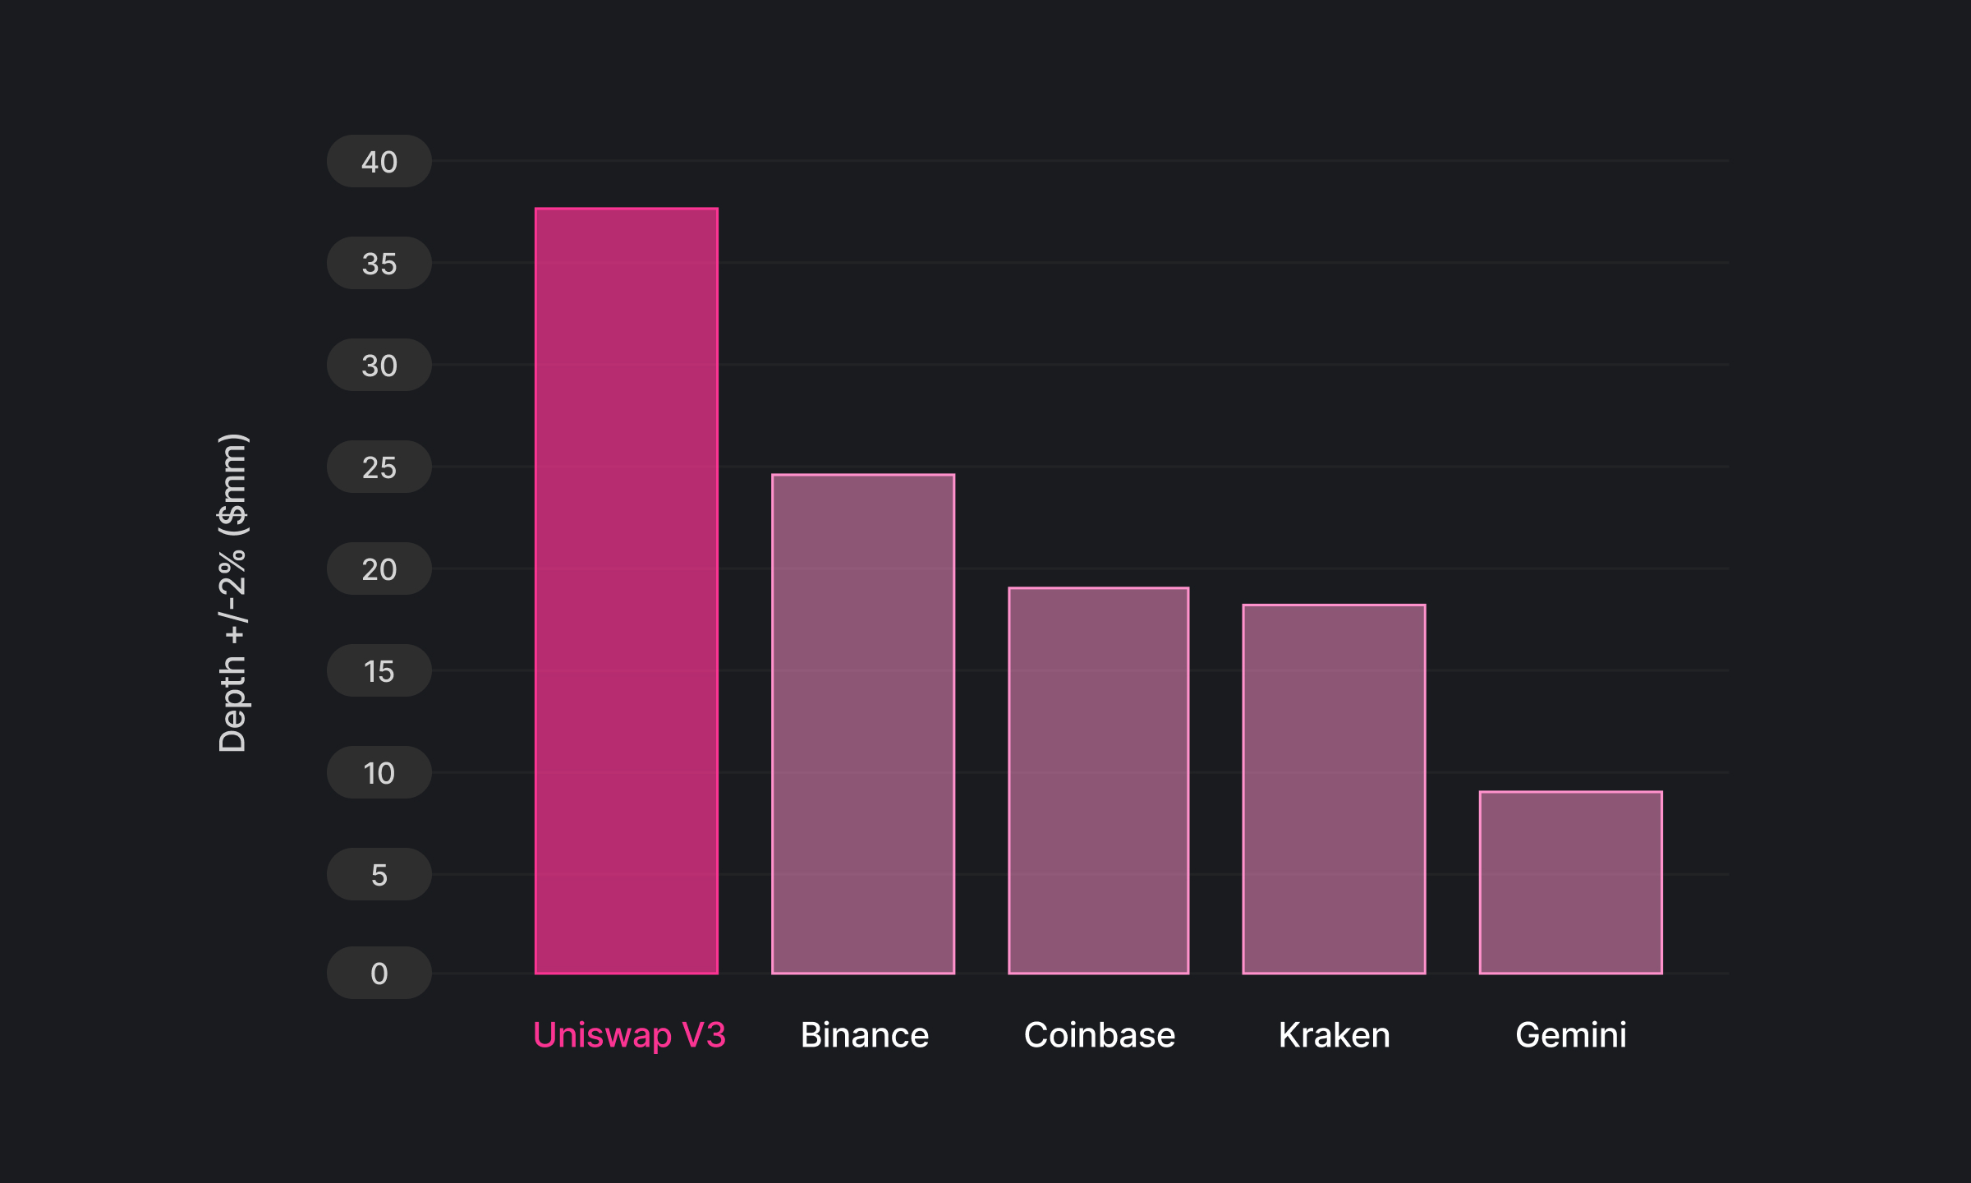The image size is (1971, 1183).
Task: Click the Coinbase bar
Action: pos(1099,780)
